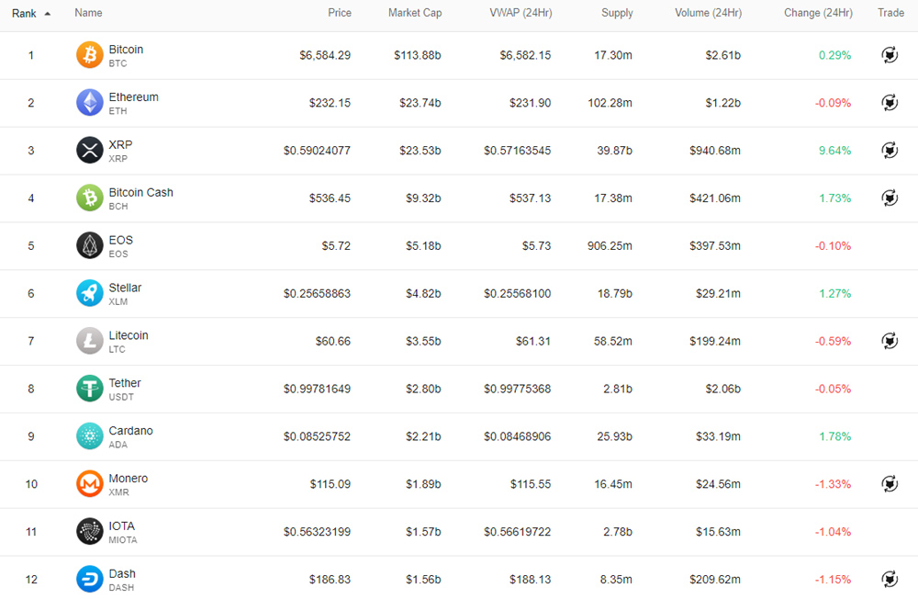Viewport: 918px width, 599px height.
Task: Click the Bitcoin Cash green logo
Action: 89,198
